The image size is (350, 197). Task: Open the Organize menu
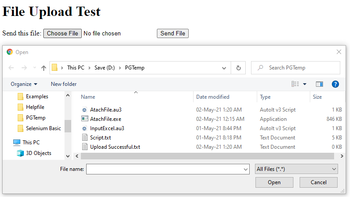pyautogui.click(x=24, y=84)
